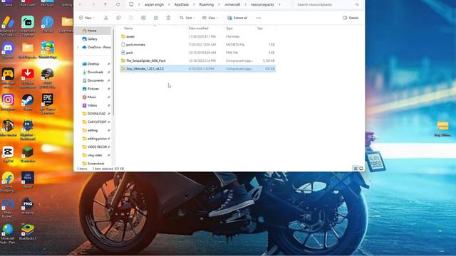Click Extract all button

click(237, 18)
